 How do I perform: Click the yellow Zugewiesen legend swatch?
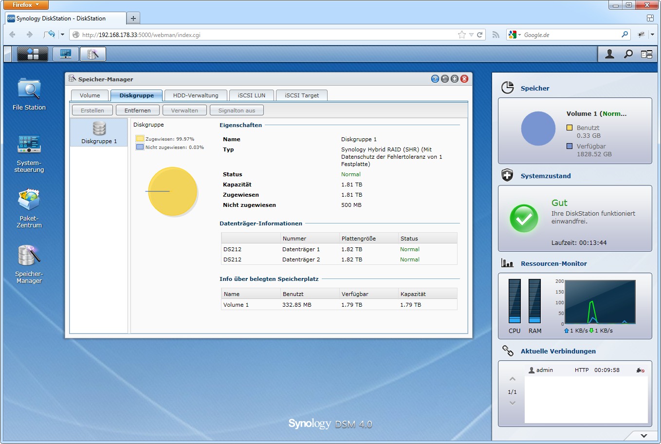click(140, 139)
